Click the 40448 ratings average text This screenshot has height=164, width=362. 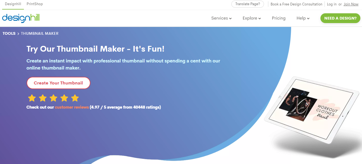tap(125, 107)
